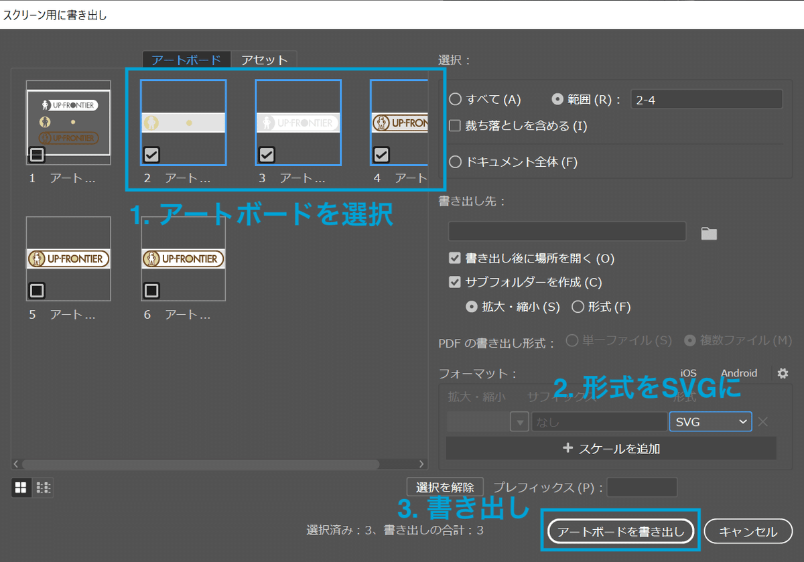Click artboard 5 name label

pyautogui.click(x=73, y=314)
